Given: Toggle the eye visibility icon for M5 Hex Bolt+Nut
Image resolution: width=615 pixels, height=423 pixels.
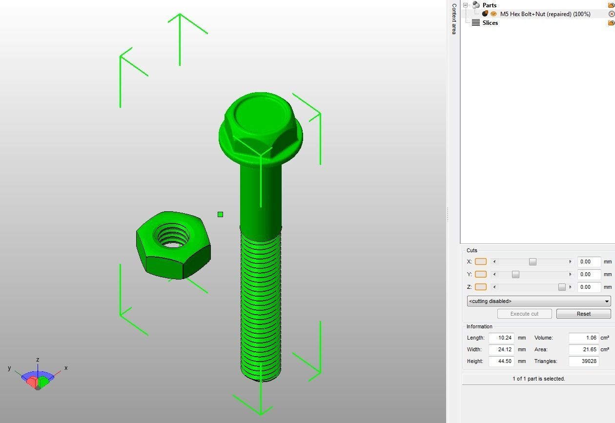Looking at the screenshot, I should 493,13.
